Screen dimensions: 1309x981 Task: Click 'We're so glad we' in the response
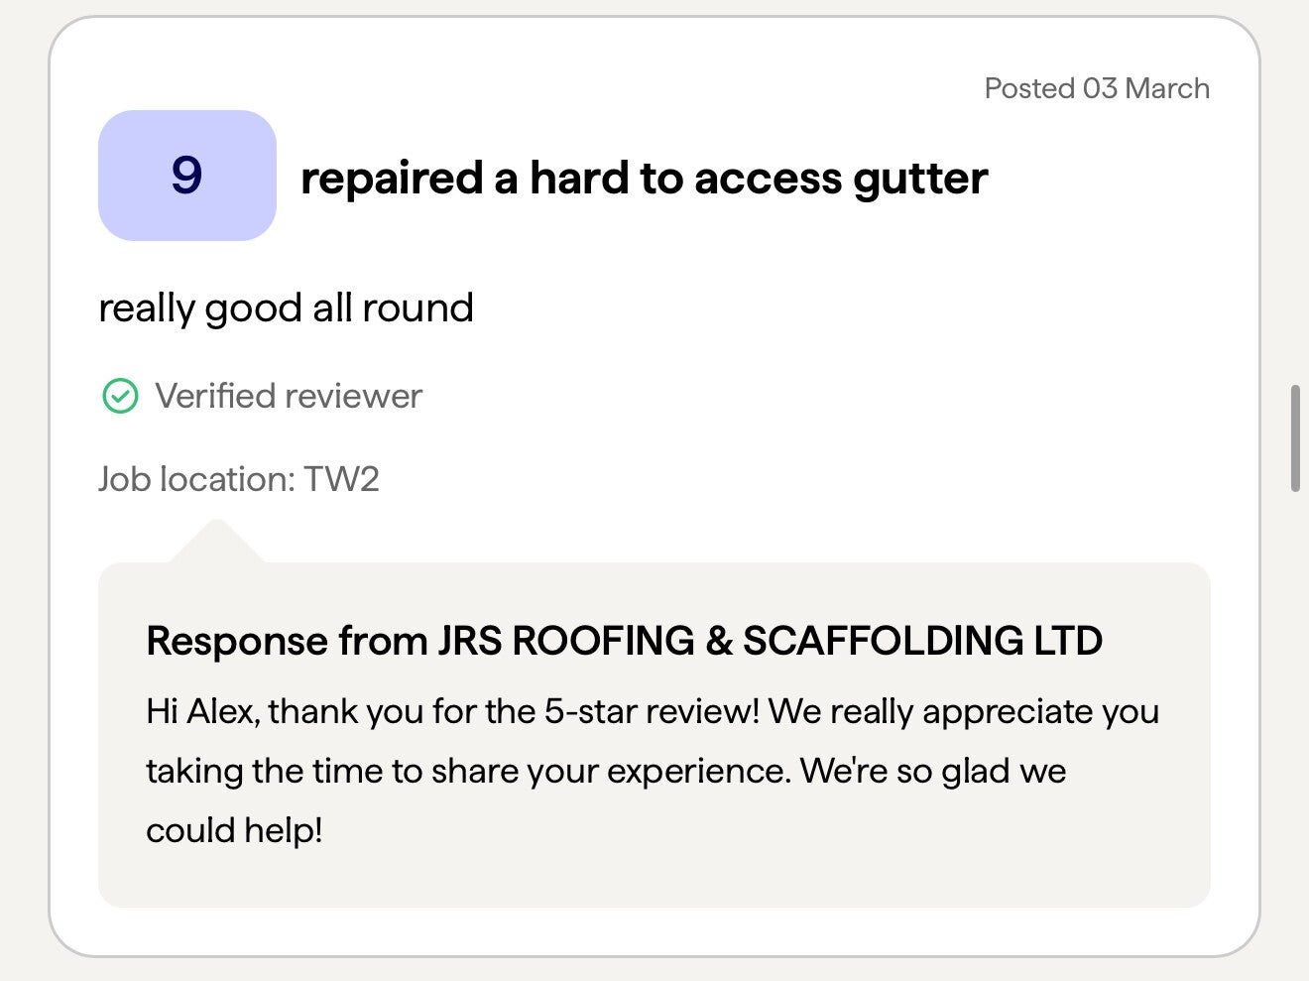pos(933,771)
